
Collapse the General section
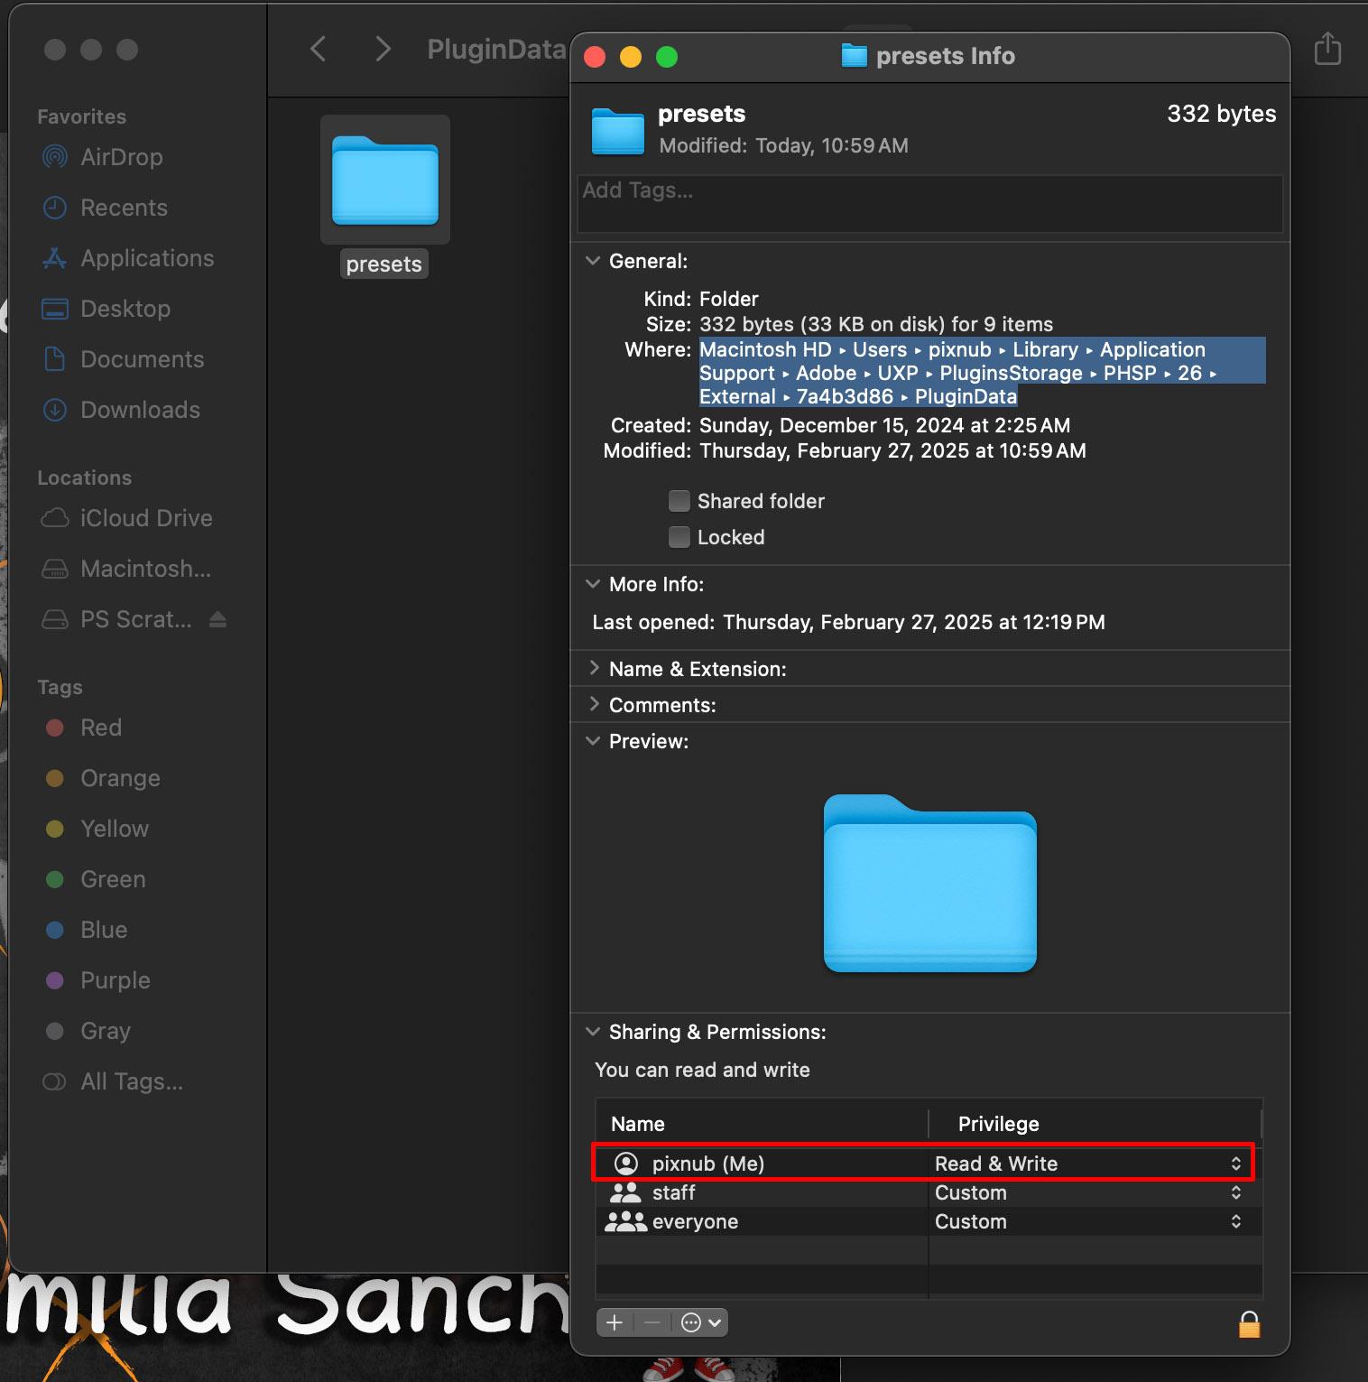(593, 261)
